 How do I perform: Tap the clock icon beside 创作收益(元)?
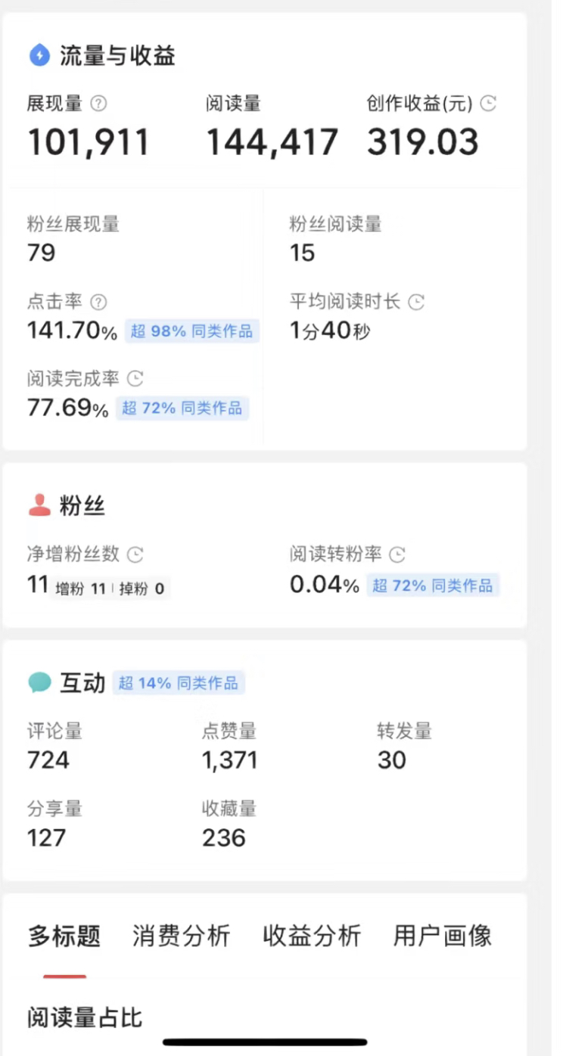coord(490,104)
